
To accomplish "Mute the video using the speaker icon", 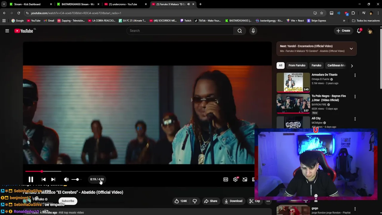I will 66,179.
